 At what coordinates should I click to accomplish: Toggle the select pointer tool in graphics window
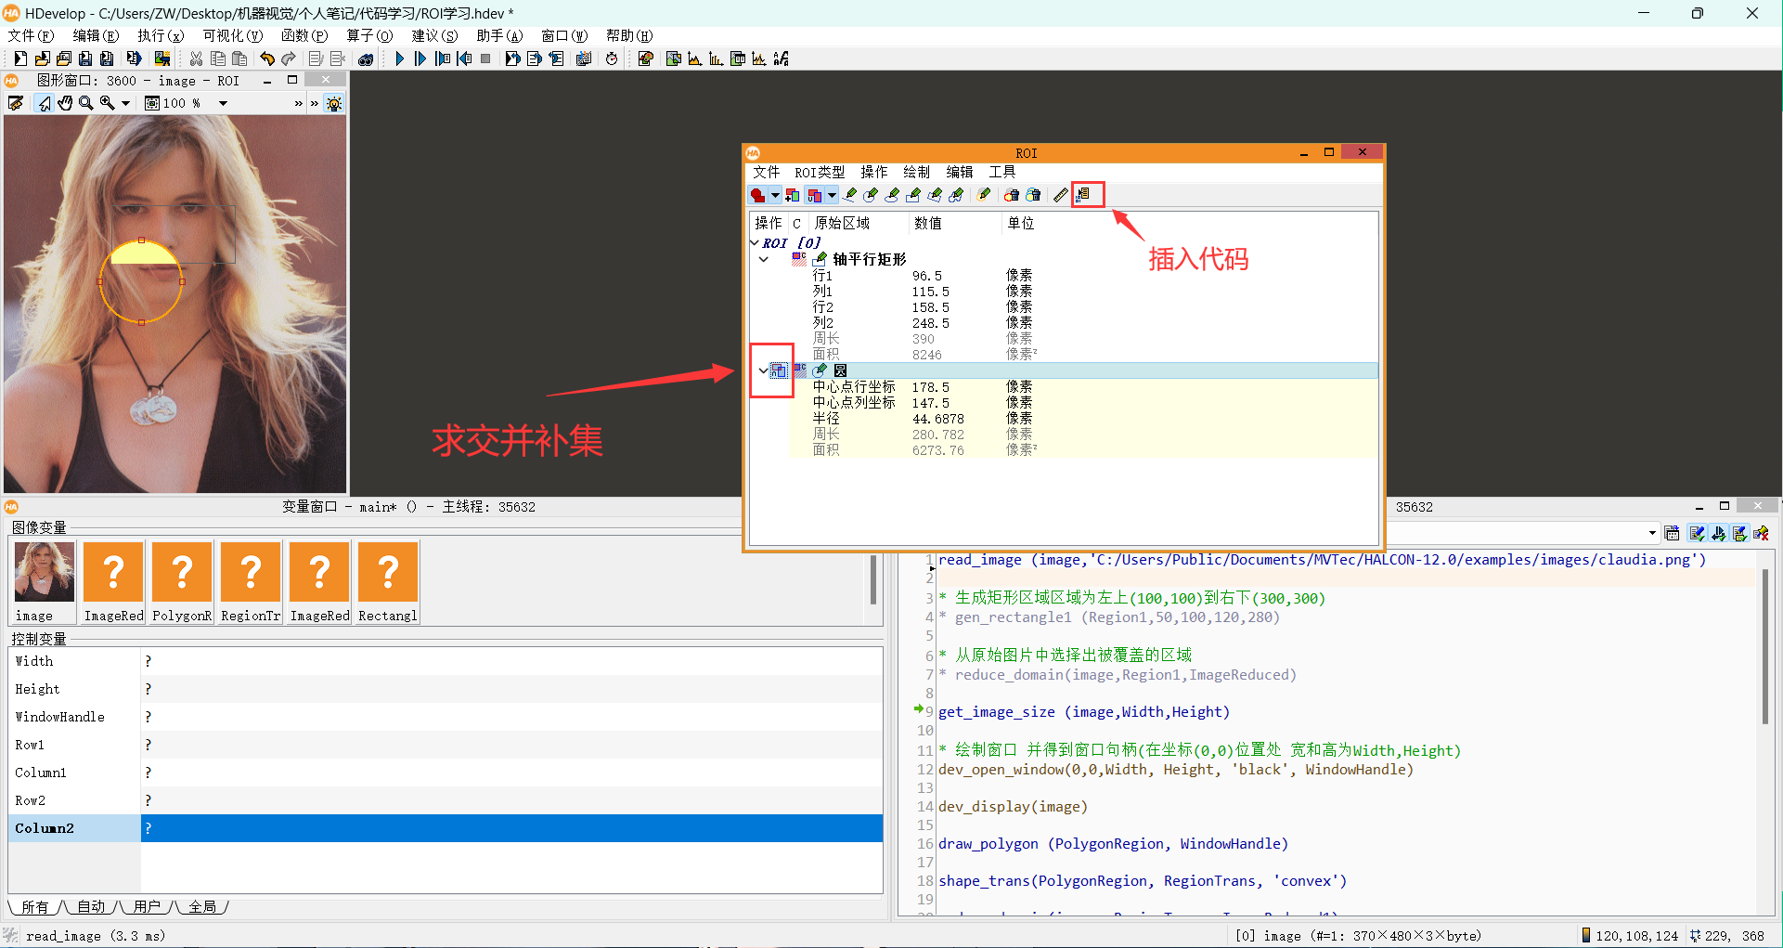44,103
